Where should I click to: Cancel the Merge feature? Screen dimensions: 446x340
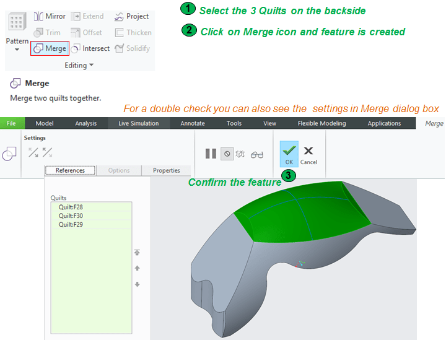(x=308, y=154)
